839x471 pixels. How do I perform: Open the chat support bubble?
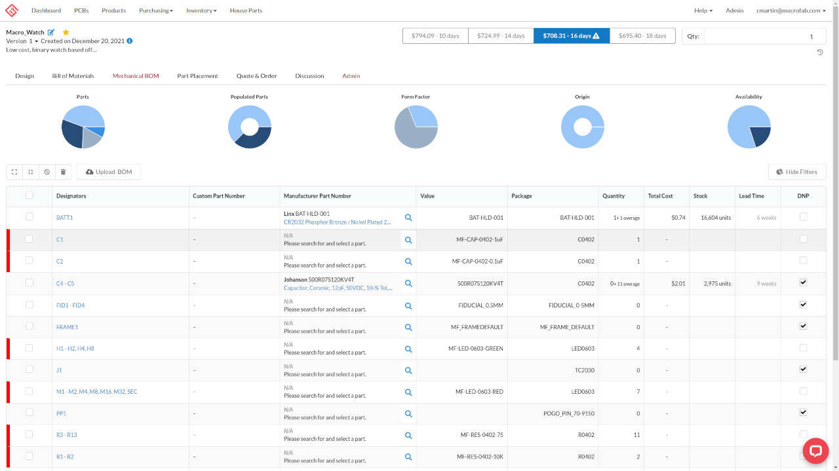point(815,451)
